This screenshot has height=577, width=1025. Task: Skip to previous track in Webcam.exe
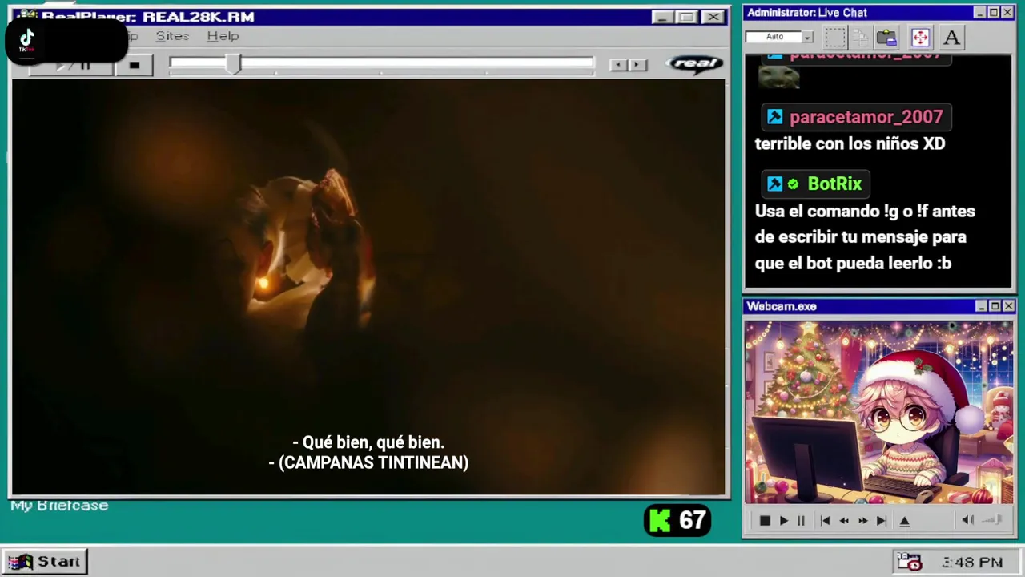pos(825,521)
